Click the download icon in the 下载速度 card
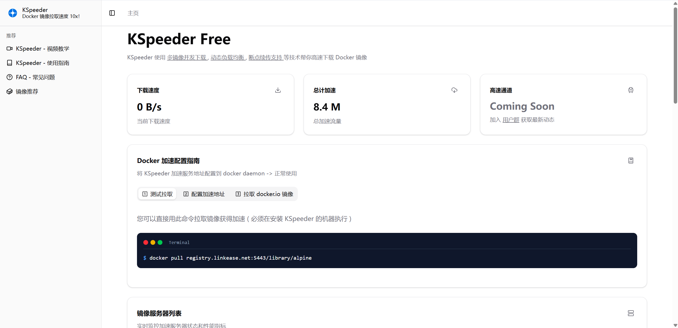678x328 pixels. point(278,90)
